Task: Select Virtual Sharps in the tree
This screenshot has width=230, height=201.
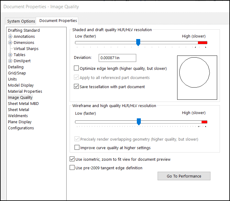Action: (26, 49)
